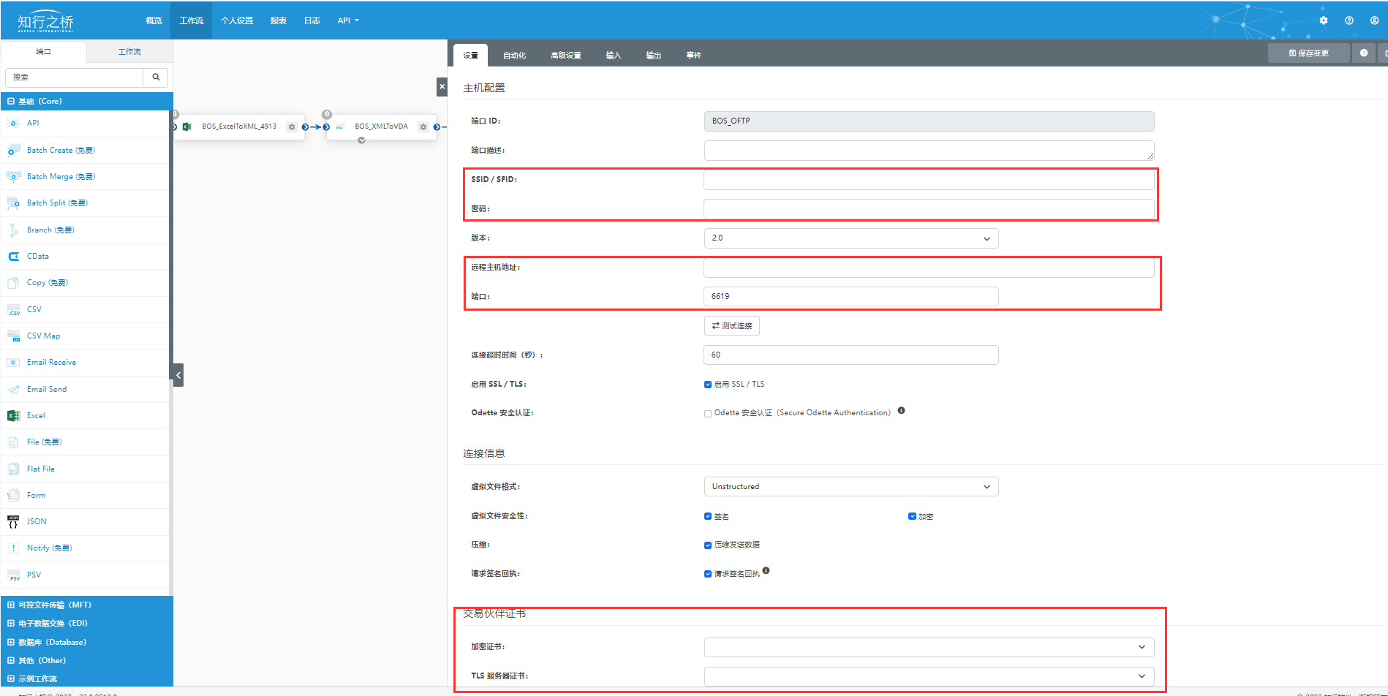Screen dimensions: 1388x696
Task: Disable the SSL / TLS checkbox
Action: tap(708, 385)
